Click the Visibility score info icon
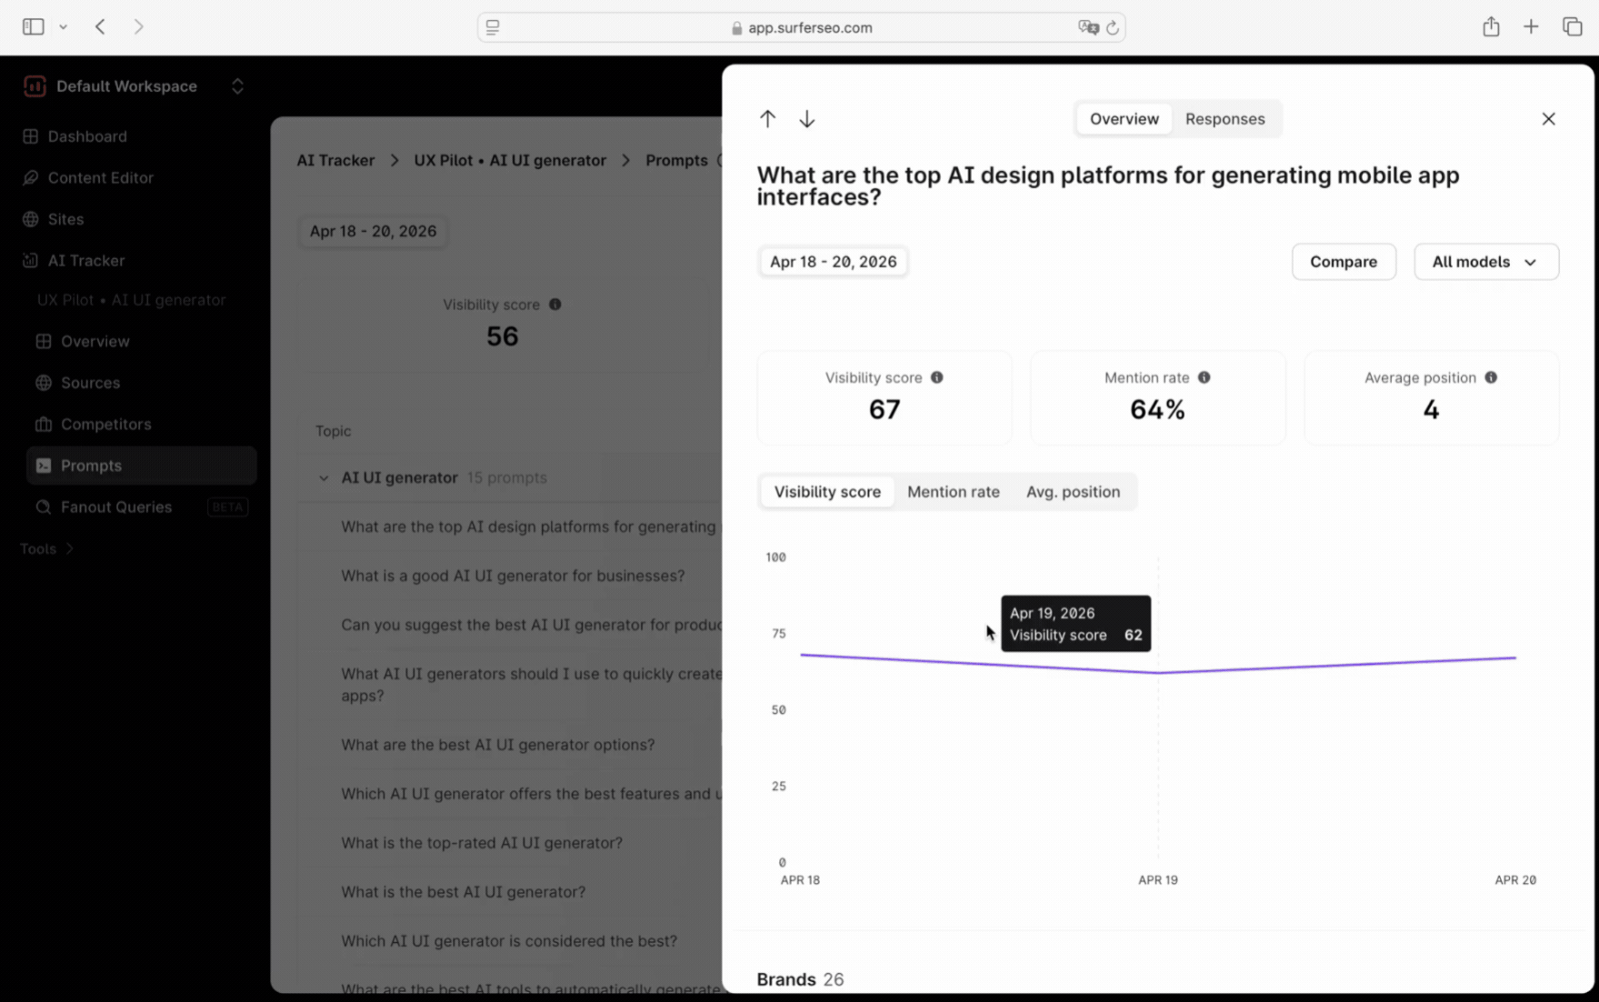The width and height of the screenshot is (1599, 1002). click(936, 377)
